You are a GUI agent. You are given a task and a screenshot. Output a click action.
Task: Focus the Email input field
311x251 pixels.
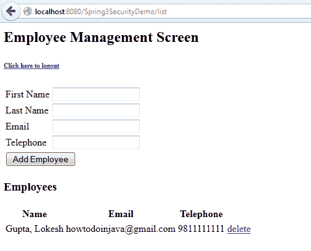point(96,126)
